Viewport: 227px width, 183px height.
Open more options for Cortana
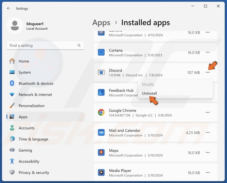click(x=207, y=52)
